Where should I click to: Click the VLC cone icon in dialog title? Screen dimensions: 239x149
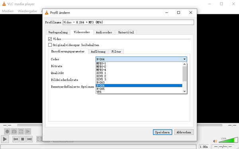pyautogui.click(x=47, y=13)
